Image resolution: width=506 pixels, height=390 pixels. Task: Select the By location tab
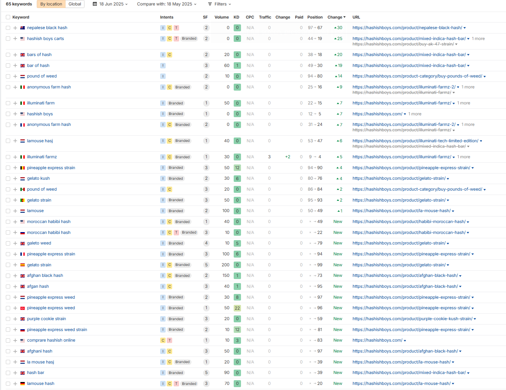[51, 4]
